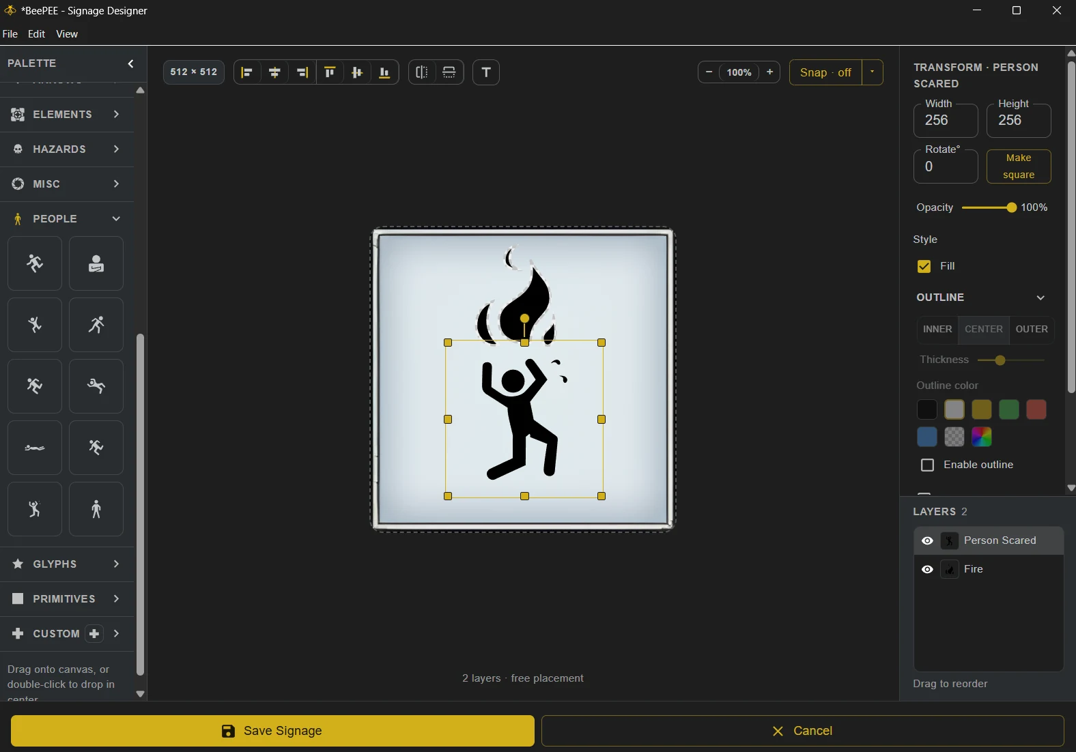This screenshot has width=1076, height=752.
Task: Expand the Misc palette category
Action: click(x=67, y=184)
